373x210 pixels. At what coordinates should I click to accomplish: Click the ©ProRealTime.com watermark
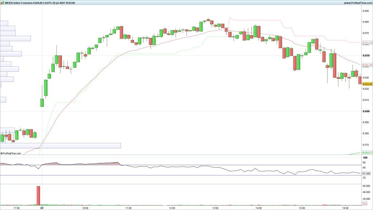(11, 153)
